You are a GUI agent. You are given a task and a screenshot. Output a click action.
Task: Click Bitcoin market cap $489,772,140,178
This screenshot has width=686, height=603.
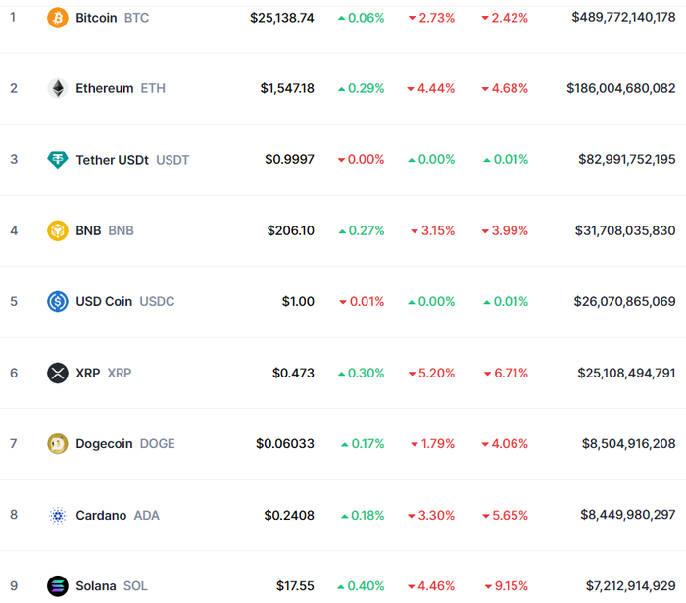pyautogui.click(x=623, y=17)
